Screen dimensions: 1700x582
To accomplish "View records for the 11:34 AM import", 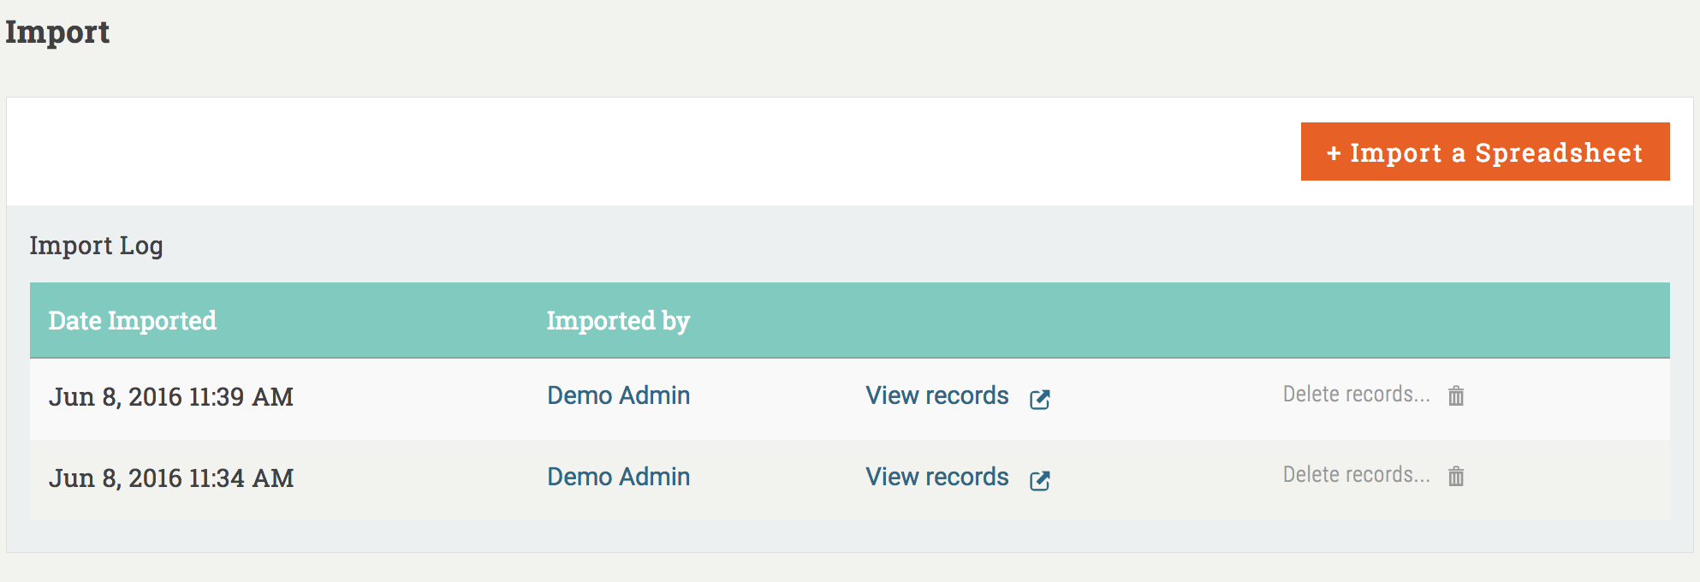I will click(x=936, y=477).
